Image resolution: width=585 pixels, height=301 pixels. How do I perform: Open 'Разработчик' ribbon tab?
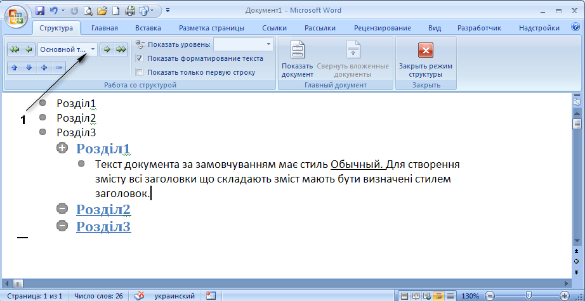click(480, 28)
